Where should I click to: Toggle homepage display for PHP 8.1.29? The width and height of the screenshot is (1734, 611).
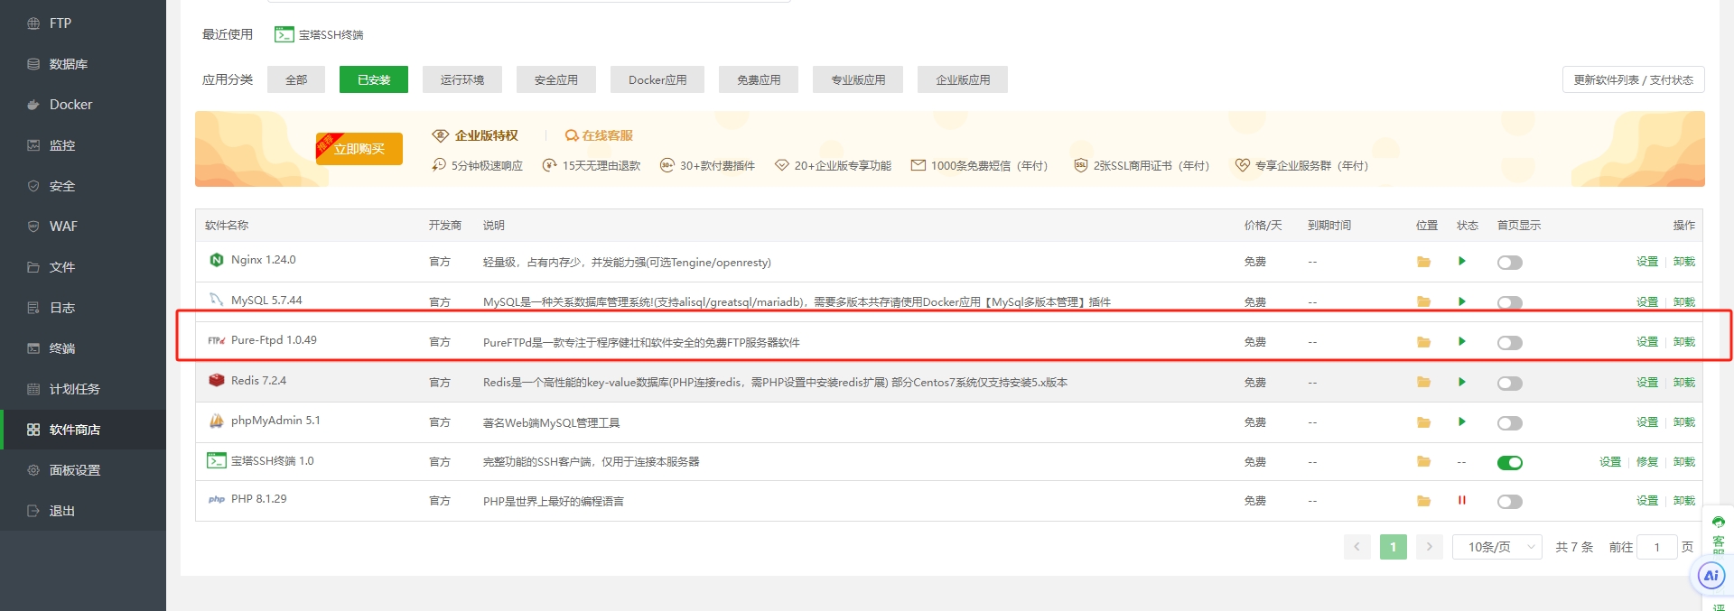click(1509, 502)
